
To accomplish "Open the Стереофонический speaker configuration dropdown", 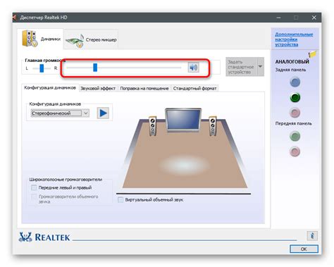I will pos(60,113).
